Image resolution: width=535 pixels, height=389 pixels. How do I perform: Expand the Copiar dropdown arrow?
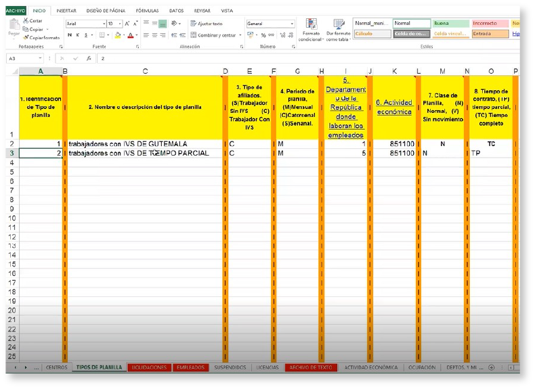click(47, 29)
